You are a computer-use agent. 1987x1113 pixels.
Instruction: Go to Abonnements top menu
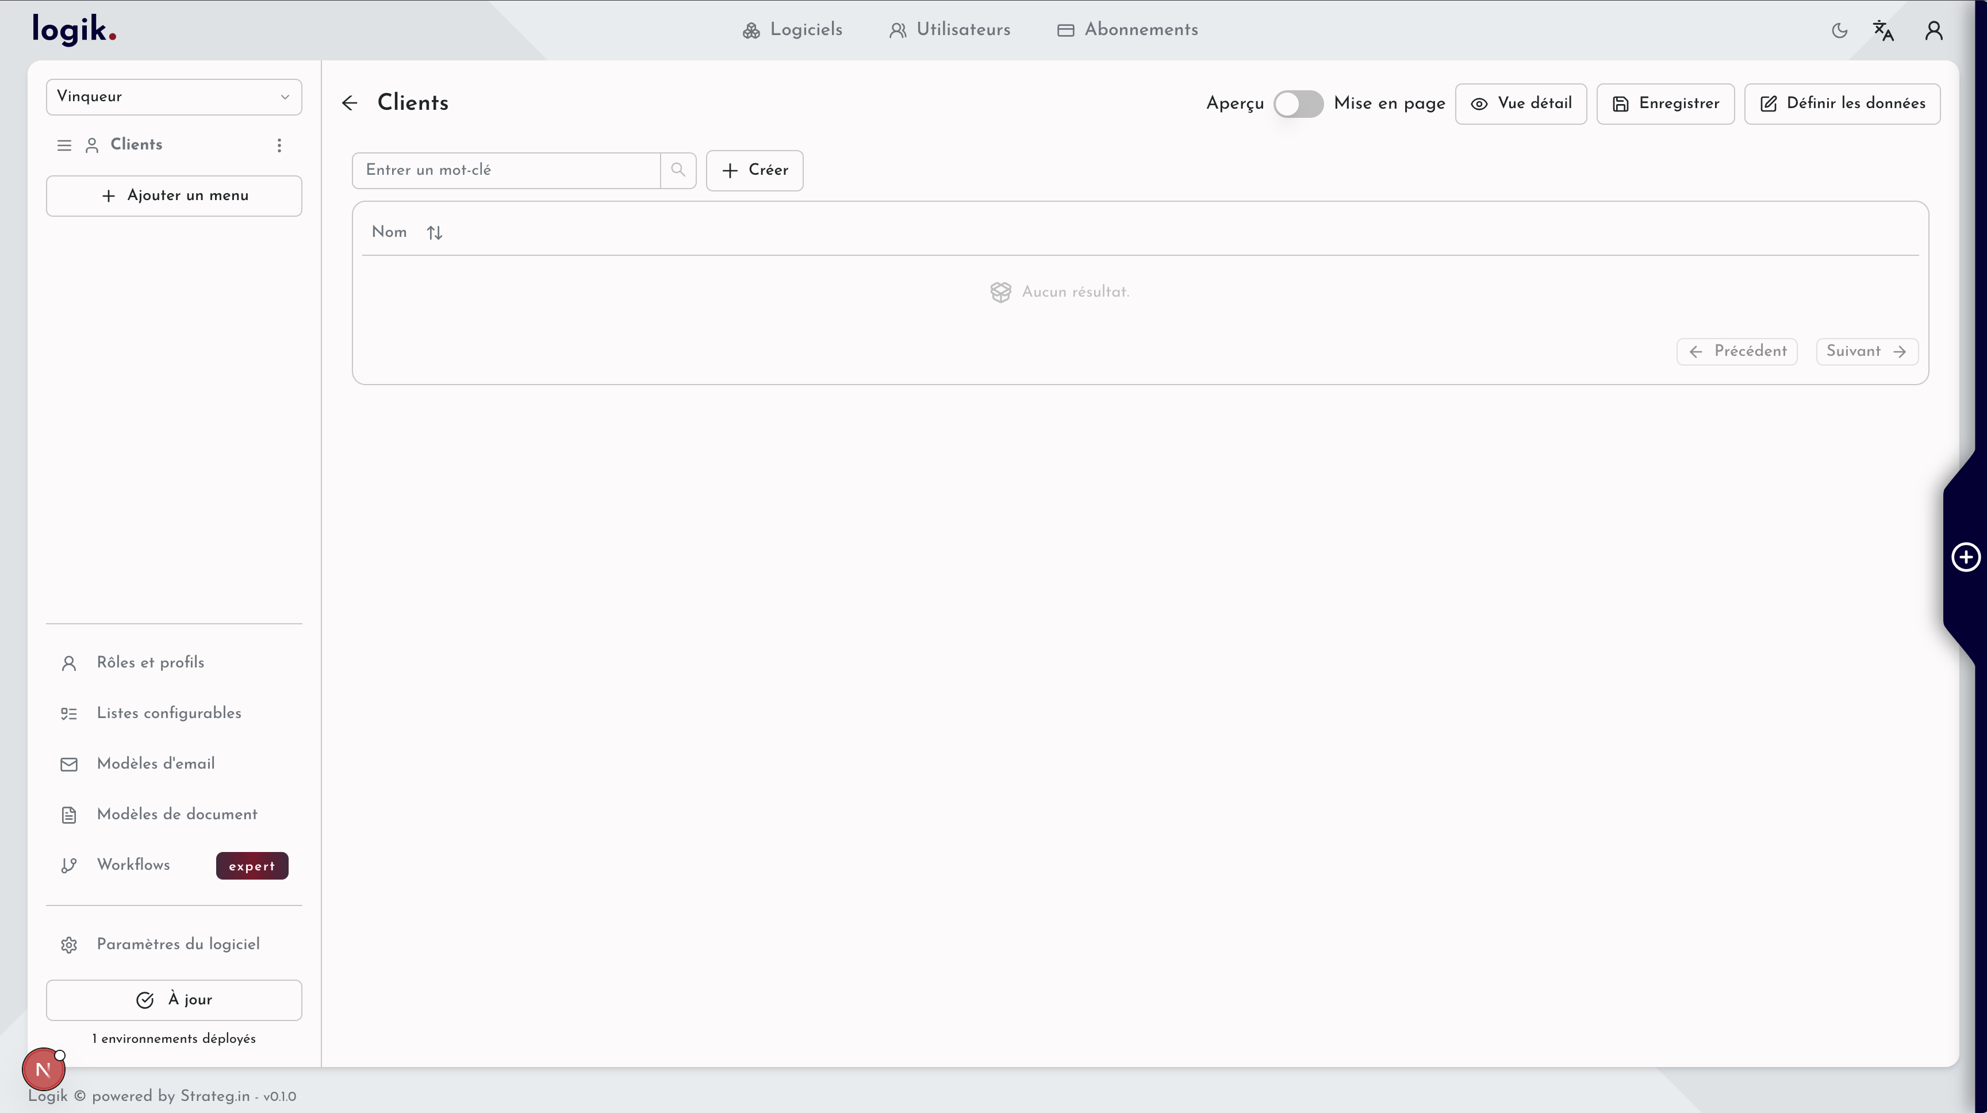pos(1127,30)
